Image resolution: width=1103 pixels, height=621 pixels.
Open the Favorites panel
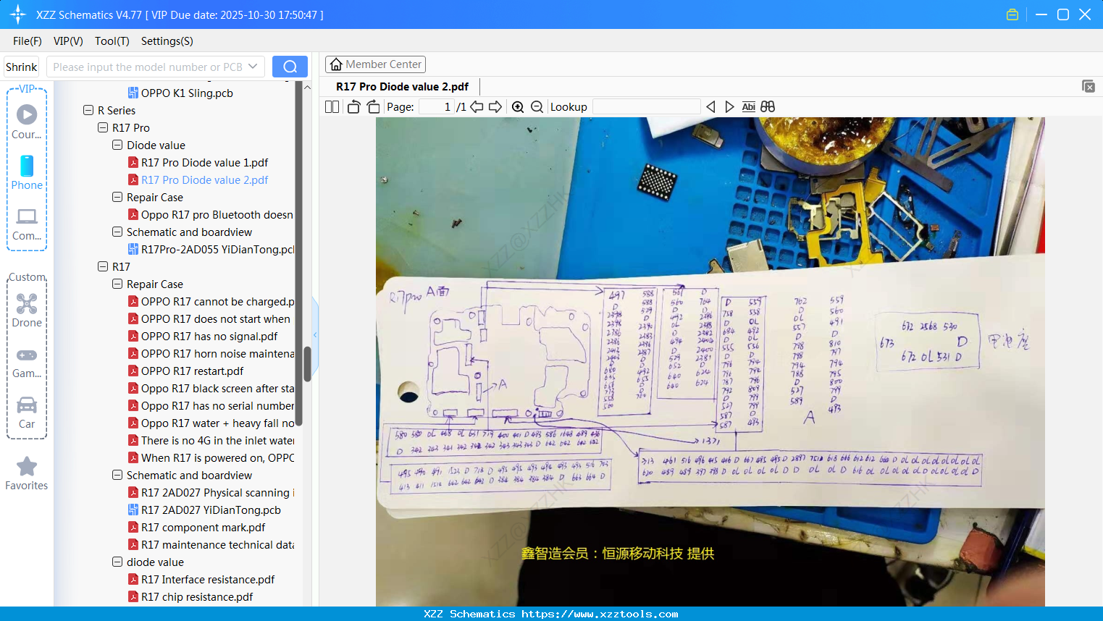[27, 473]
